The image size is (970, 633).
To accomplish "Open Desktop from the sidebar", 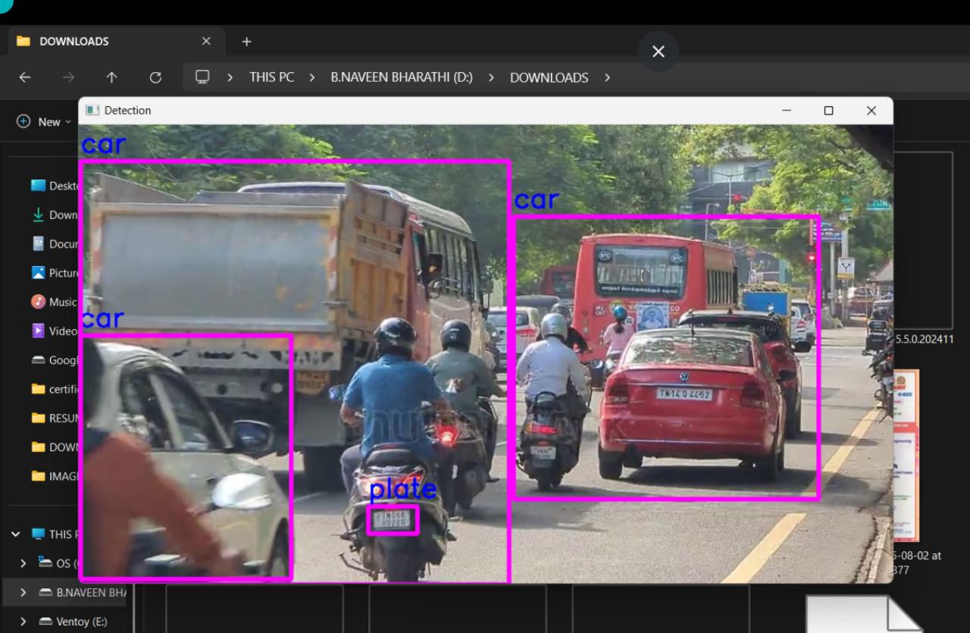I will [55, 186].
